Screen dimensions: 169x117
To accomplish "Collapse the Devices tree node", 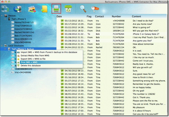I will [x=2, y=16].
